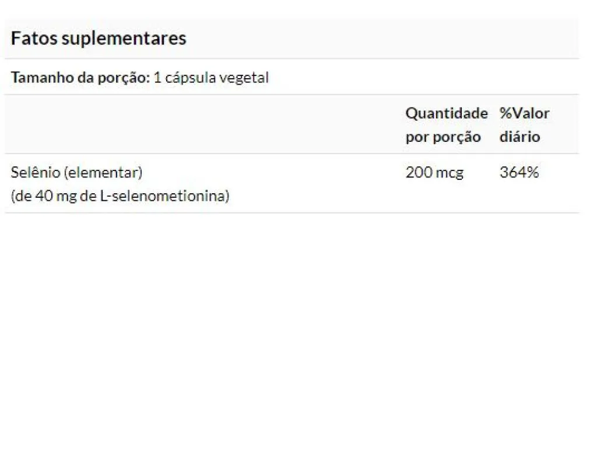This screenshot has height=467, width=590.
Task: Click the por porção header text
Action: (443, 137)
